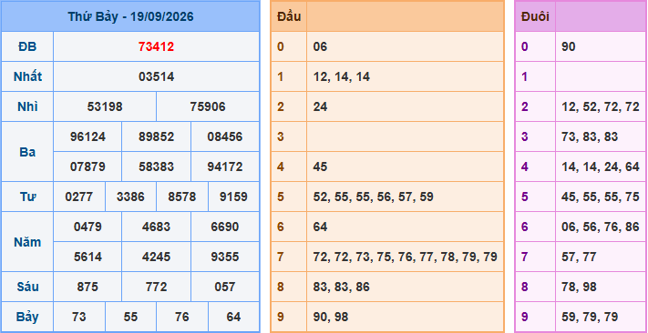Select Năm prize number 4245
648x333 pixels.
(x=156, y=257)
